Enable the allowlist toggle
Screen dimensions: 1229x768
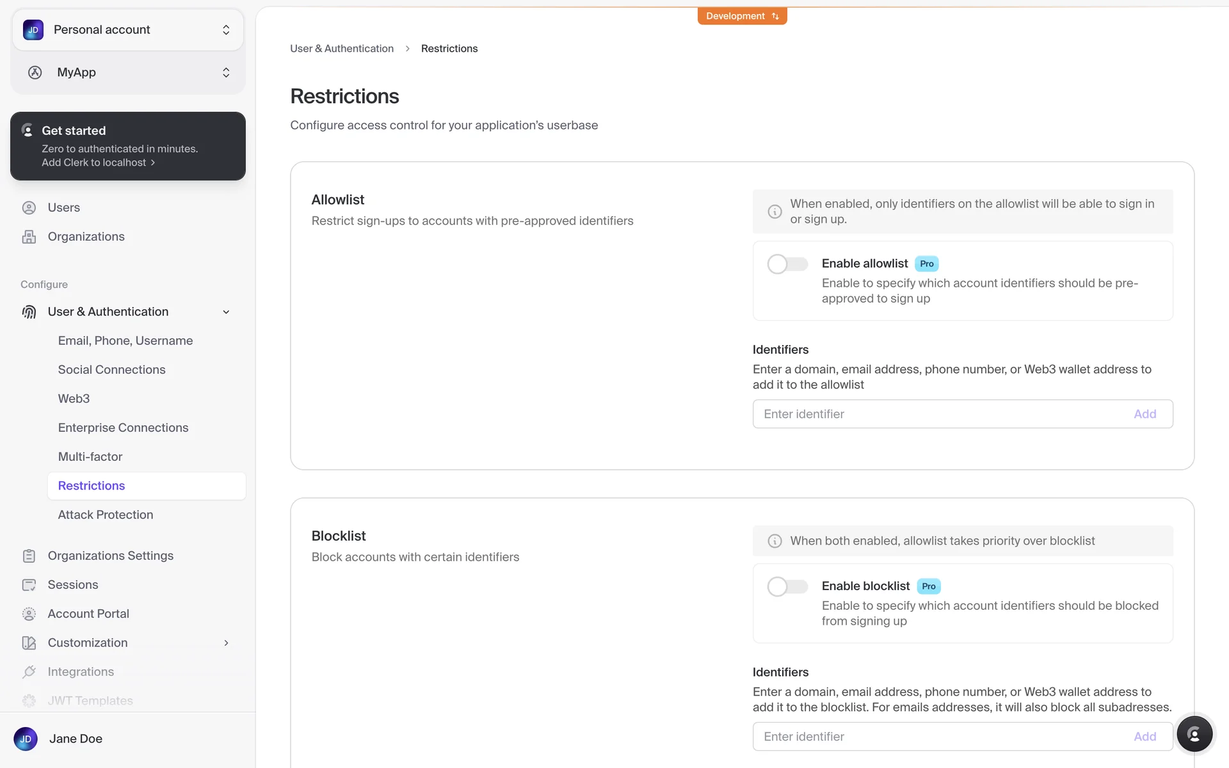tap(787, 264)
